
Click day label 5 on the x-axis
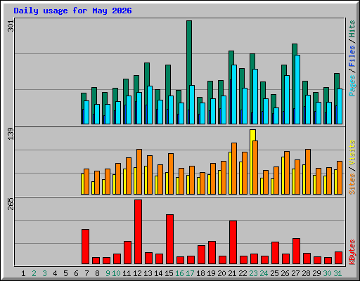(x=65, y=273)
